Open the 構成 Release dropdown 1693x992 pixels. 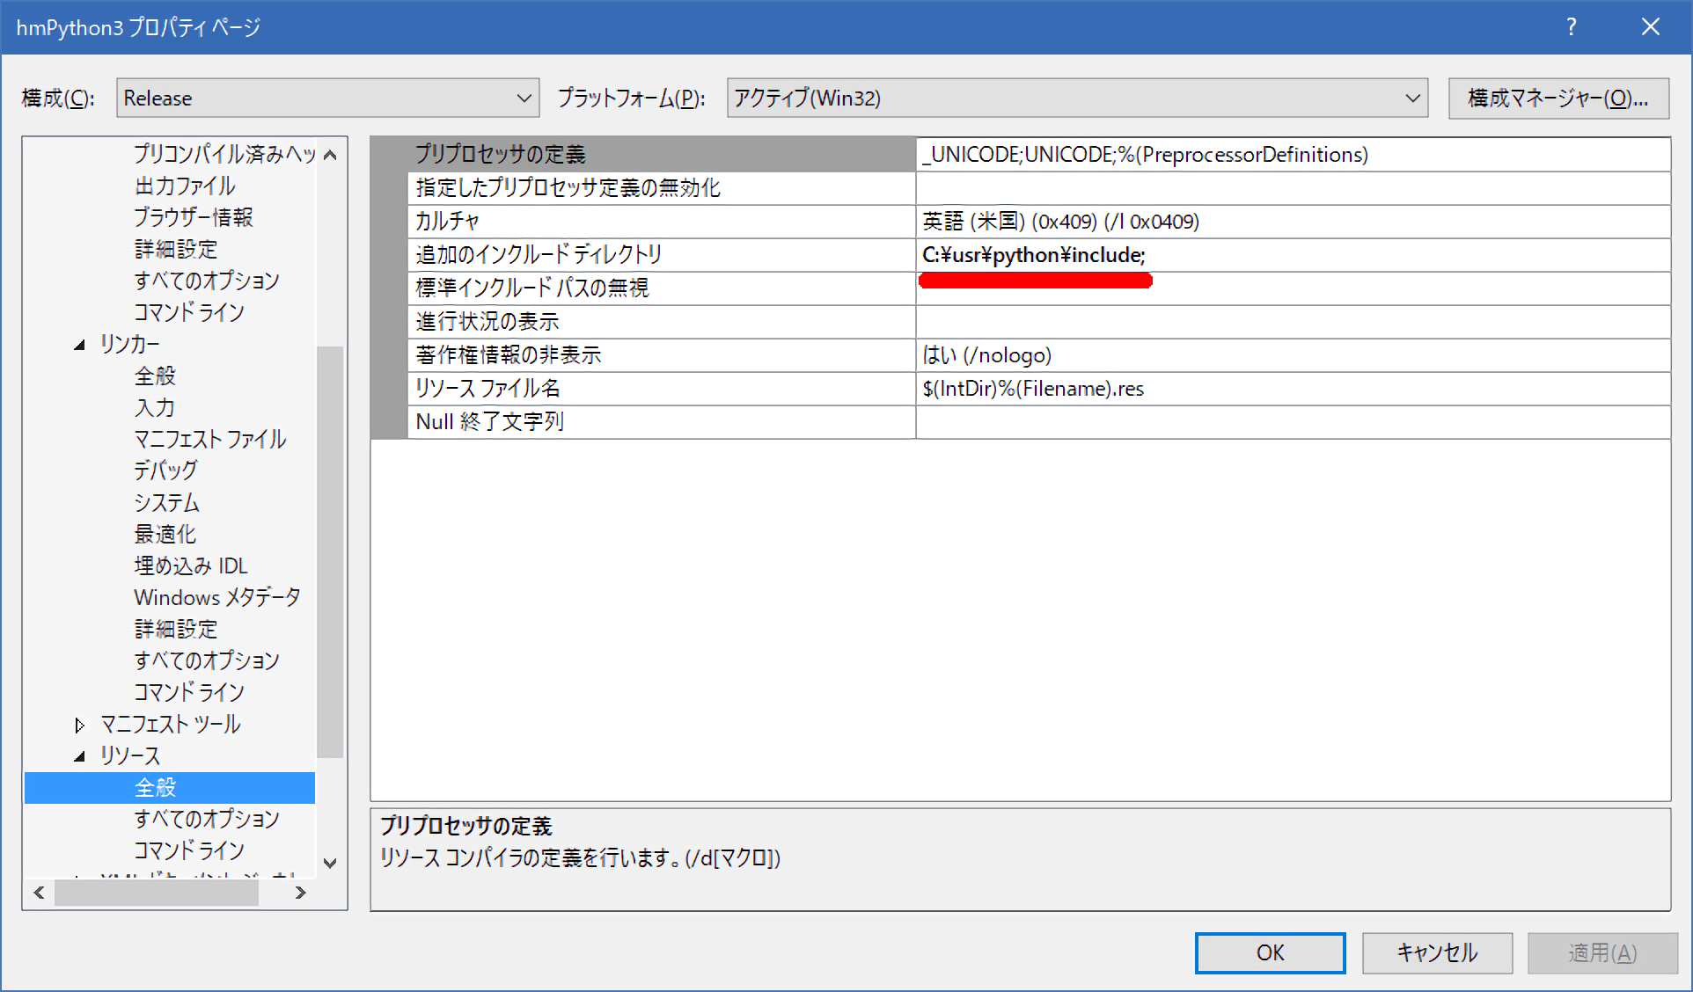pos(327,98)
